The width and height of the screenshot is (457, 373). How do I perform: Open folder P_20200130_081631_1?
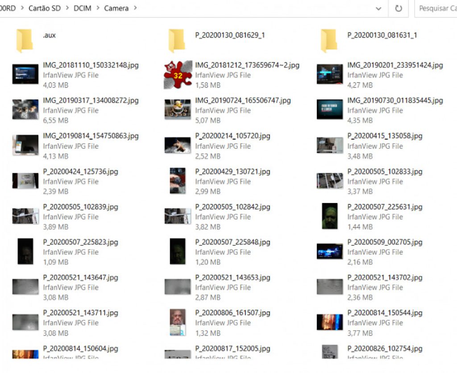[x=329, y=40]
